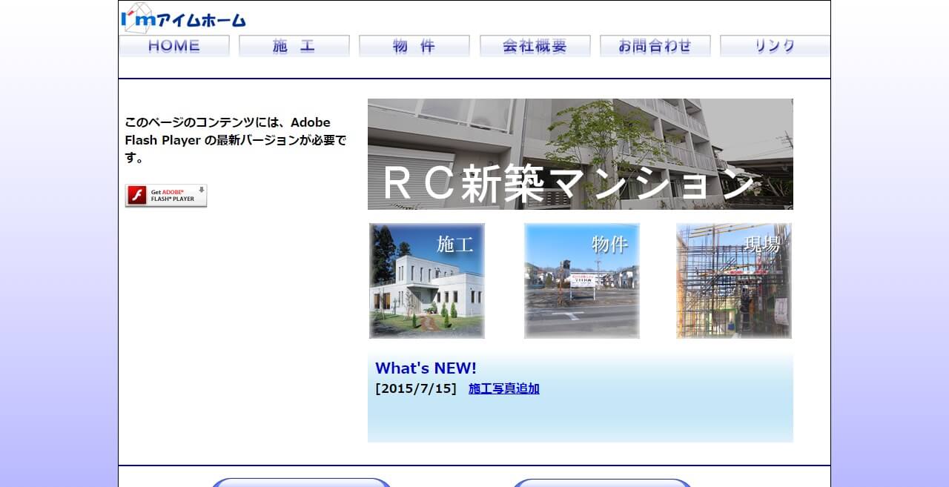Image resolution: width=949 pixels, height=487 pixels.
Task: View the 会社概要 company overview page
Action: click(535, 45)
